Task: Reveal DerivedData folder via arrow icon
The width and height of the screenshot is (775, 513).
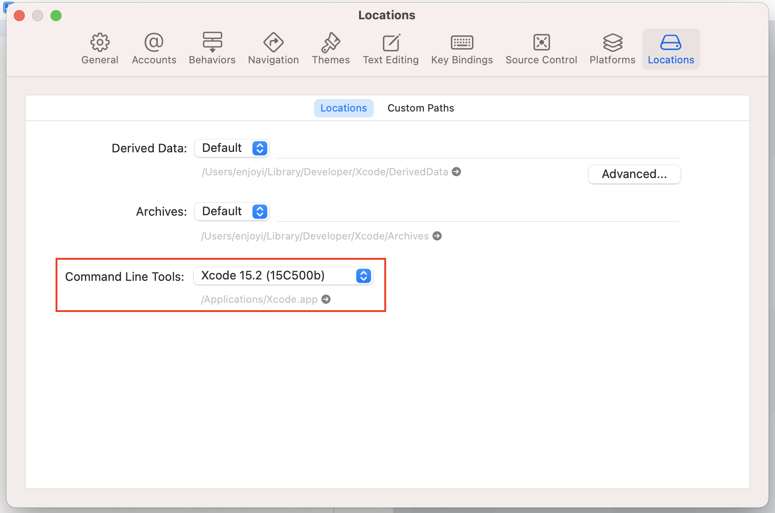Action: (456, 172)
